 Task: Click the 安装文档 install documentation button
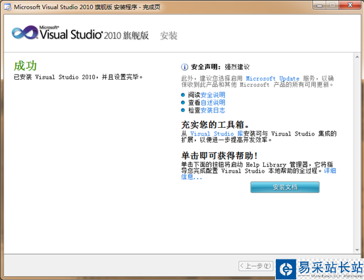[285, 187]
